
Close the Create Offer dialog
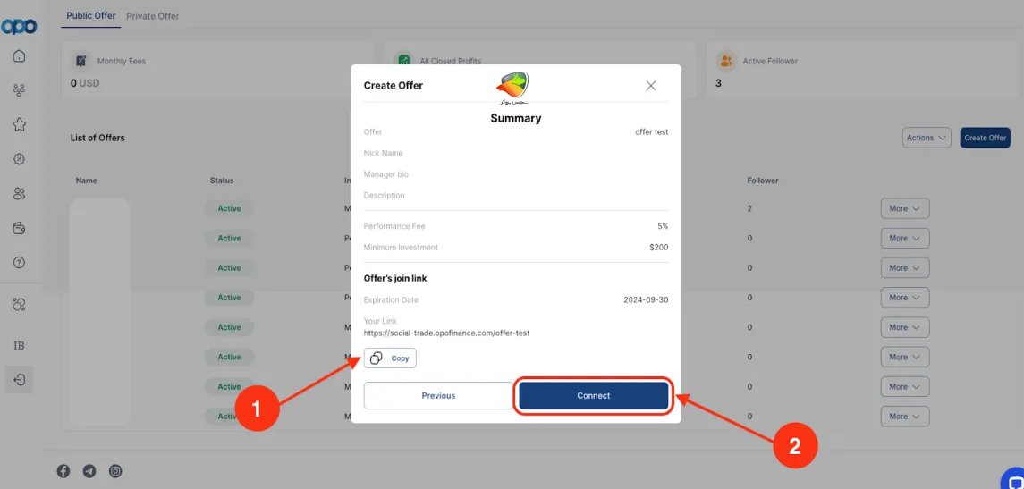651,86
